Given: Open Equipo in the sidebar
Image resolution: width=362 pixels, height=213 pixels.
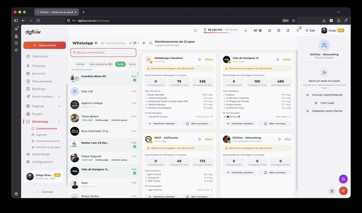Looking at the screenshot, I should 38,114.
